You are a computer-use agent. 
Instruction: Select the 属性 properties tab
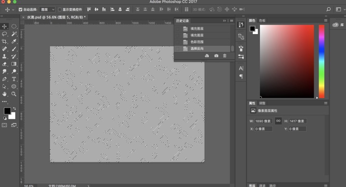pyautogui.click(x=252, y=103)
